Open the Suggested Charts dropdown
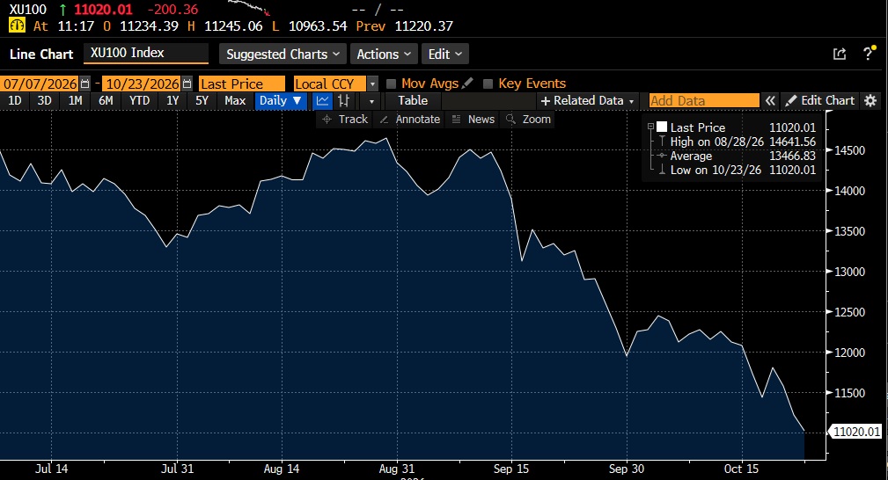The width and height of the screenshot is (888, 480). coord(283,54)
